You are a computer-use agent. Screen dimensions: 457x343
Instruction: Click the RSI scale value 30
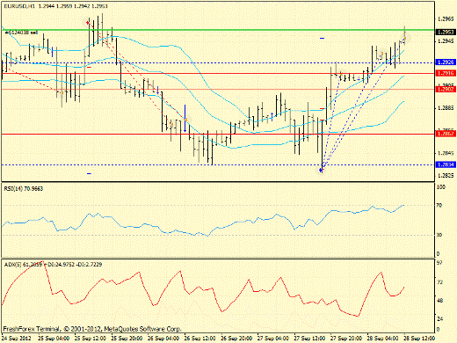tap(439, 235)
